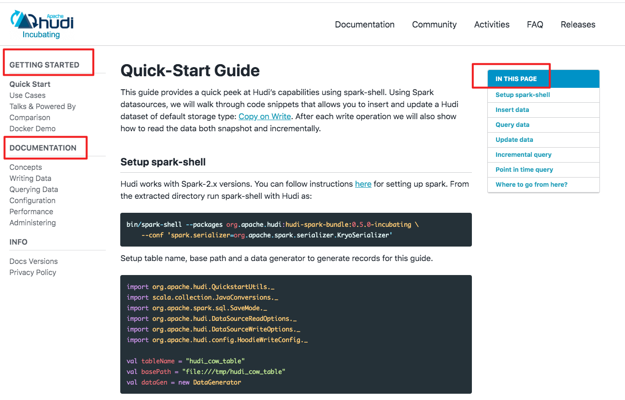This screenshot has height=400, width=625.
Task: Open the Community menu item
Action: click(434, 25)
